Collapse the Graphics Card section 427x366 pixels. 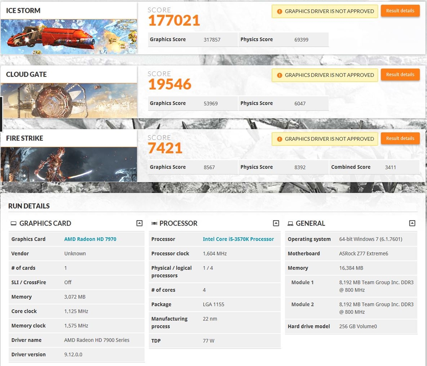[139, 223]
